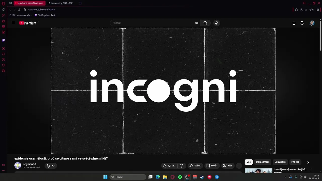Click the tab search magnifier icon
Image resolution: width=322 pixels, height=181 pixels.
(304, 3)
